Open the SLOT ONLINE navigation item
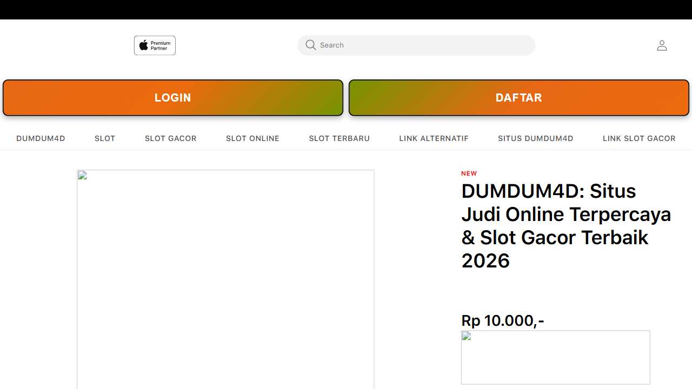 point(252,138)
